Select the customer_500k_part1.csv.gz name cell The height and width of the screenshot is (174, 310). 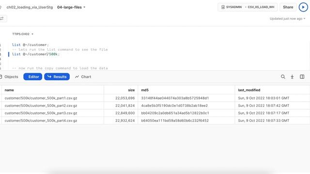[x=53, y=98]
